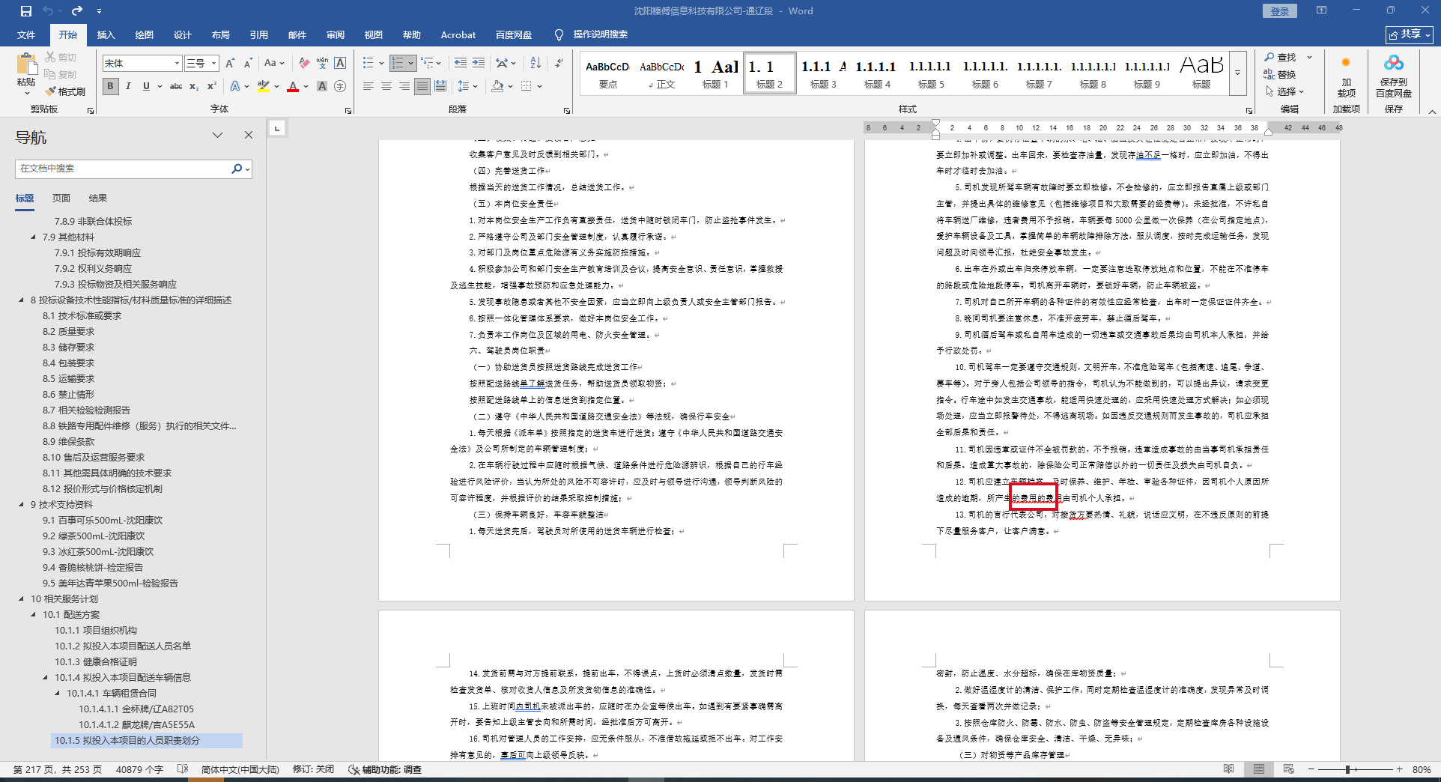Open the font name dropdown showing 宋体
1441x782 pixels.
pyautogui.click(x=177, y=64)
